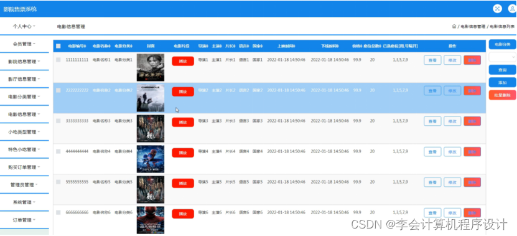Click the home icon in breadcrumb
The height and width of the screenshot is (236, 517).
pos(454,26)
